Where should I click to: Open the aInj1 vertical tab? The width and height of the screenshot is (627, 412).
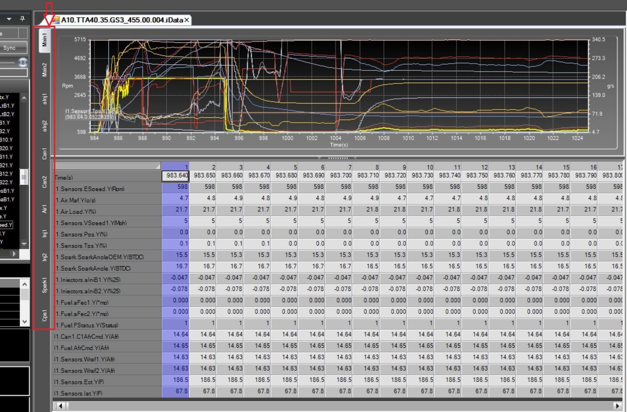(x=45, y=99)
